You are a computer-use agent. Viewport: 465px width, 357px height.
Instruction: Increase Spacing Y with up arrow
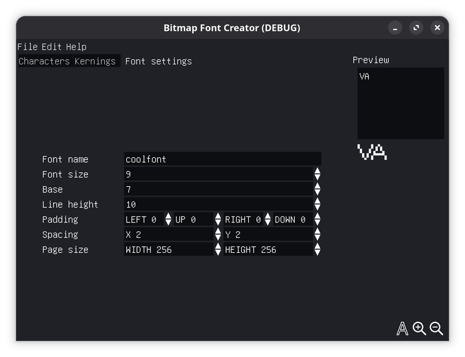click(x=317, y=231)
